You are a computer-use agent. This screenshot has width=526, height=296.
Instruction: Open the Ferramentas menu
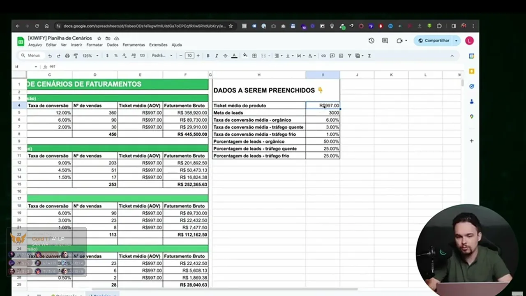click(x=134, y=45)
